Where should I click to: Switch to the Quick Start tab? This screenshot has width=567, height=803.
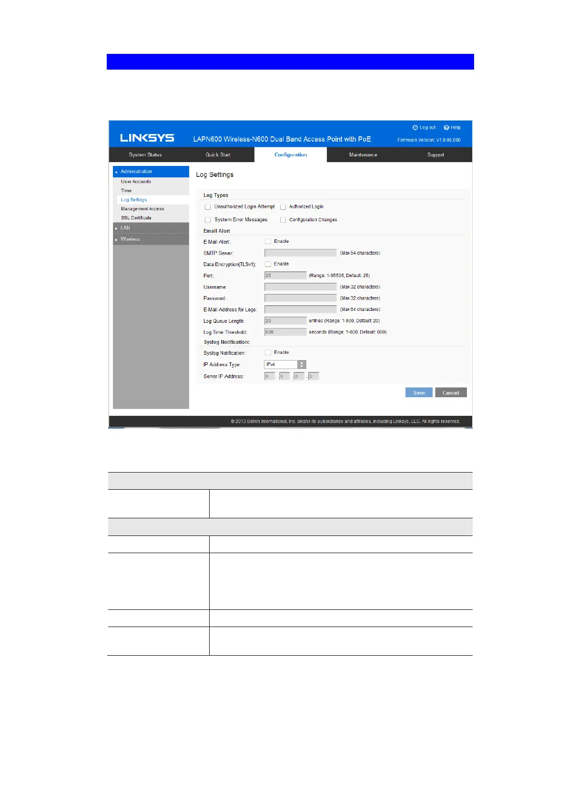point(218,154)
